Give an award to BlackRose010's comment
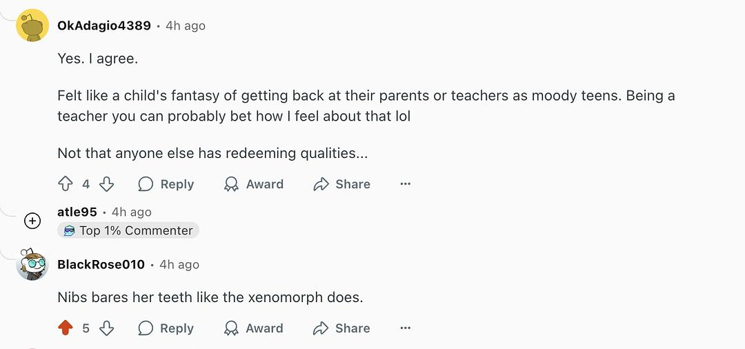The height and width of the screenshot is (349, 745). [x=254, y=328]
